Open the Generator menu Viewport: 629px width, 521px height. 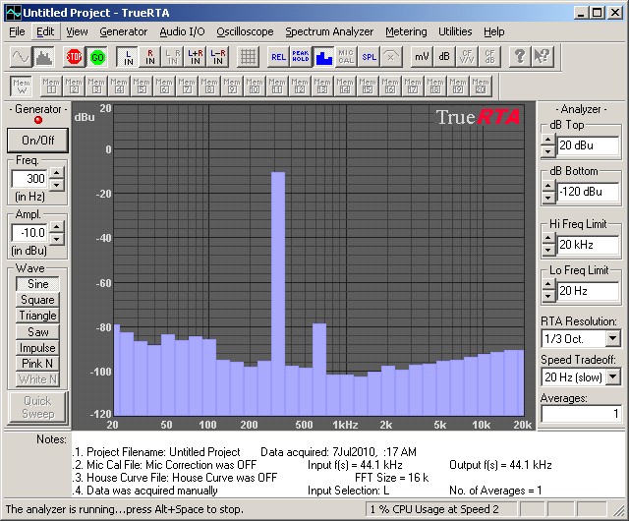[x=123, y=31]
